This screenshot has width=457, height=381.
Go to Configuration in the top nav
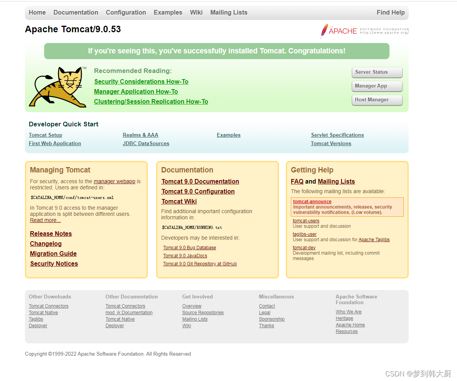click(126, 13)
